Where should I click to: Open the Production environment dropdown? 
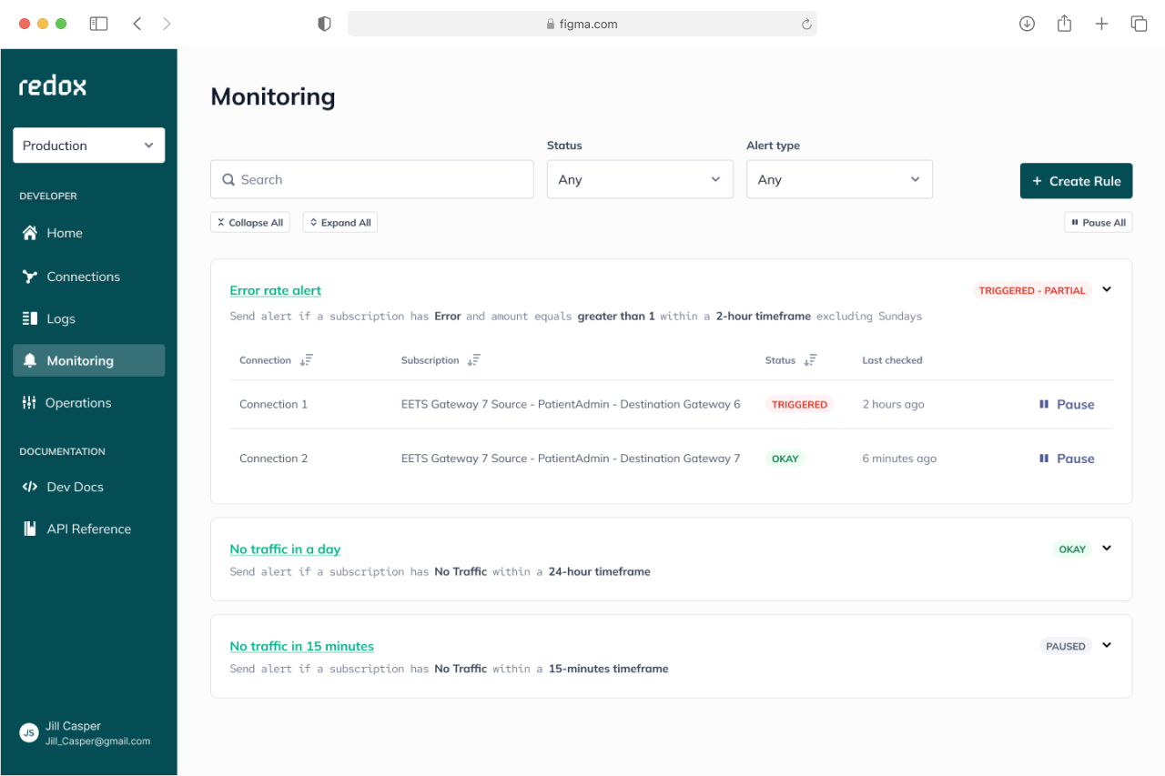tap(89, 146)
